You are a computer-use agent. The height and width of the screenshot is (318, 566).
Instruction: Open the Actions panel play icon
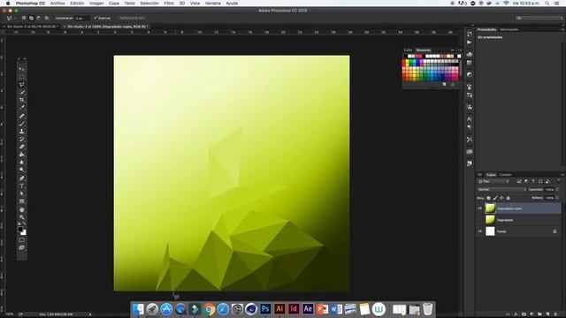(470, 42)
